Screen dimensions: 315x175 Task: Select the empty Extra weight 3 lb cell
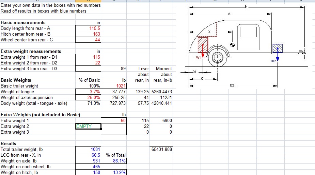(x=114, y=132)
